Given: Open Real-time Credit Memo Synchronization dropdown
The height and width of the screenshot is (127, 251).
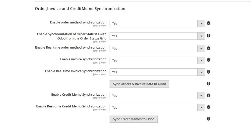Looking at the screenshot, I should click(x=157, y=107).
